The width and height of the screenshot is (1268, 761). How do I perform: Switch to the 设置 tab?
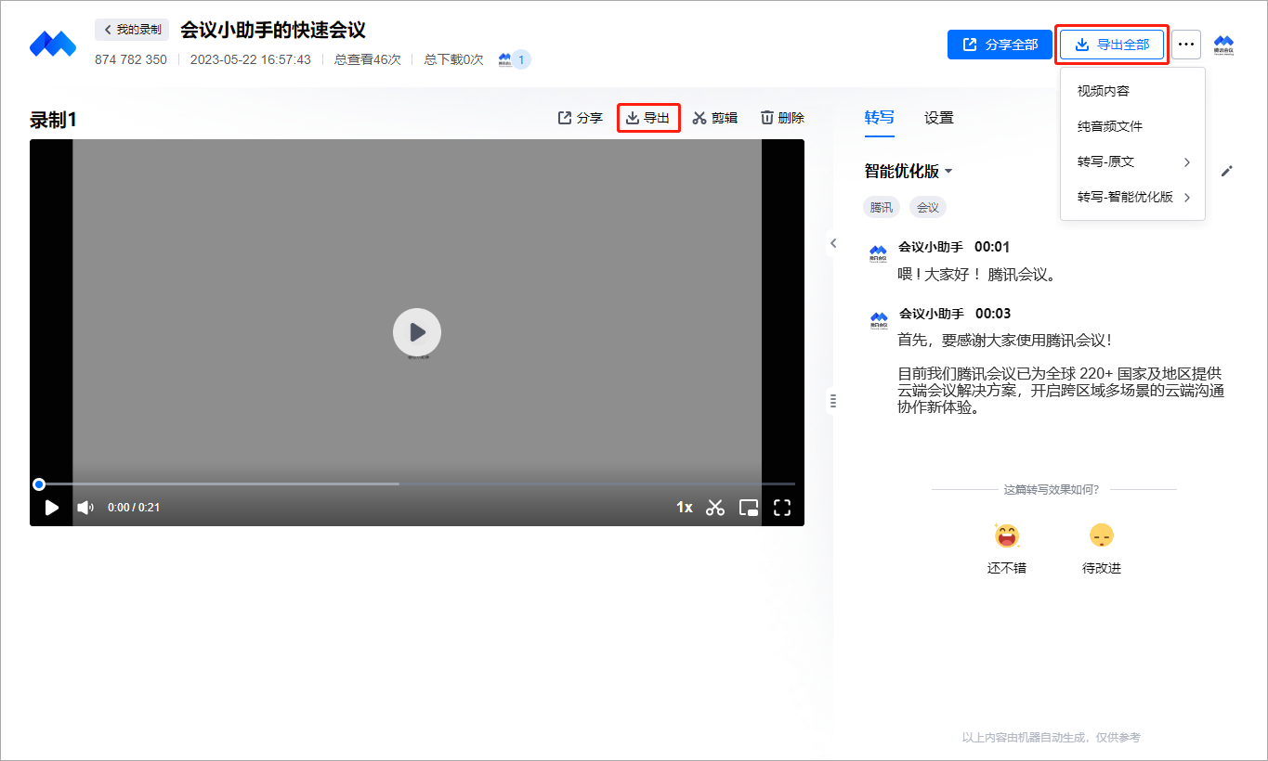(x=938, y=118)
